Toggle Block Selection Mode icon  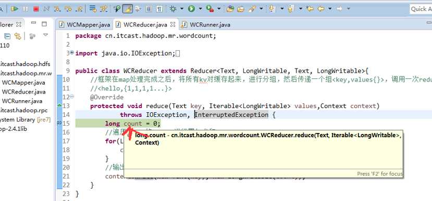[149, 9]
